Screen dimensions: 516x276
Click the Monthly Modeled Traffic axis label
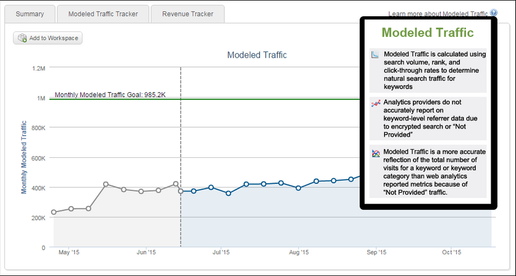[x=24, y=157]
